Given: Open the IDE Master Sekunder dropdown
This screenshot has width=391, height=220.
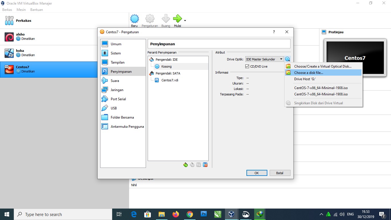Looking at the screenshot, I should [x=264, y=59].
